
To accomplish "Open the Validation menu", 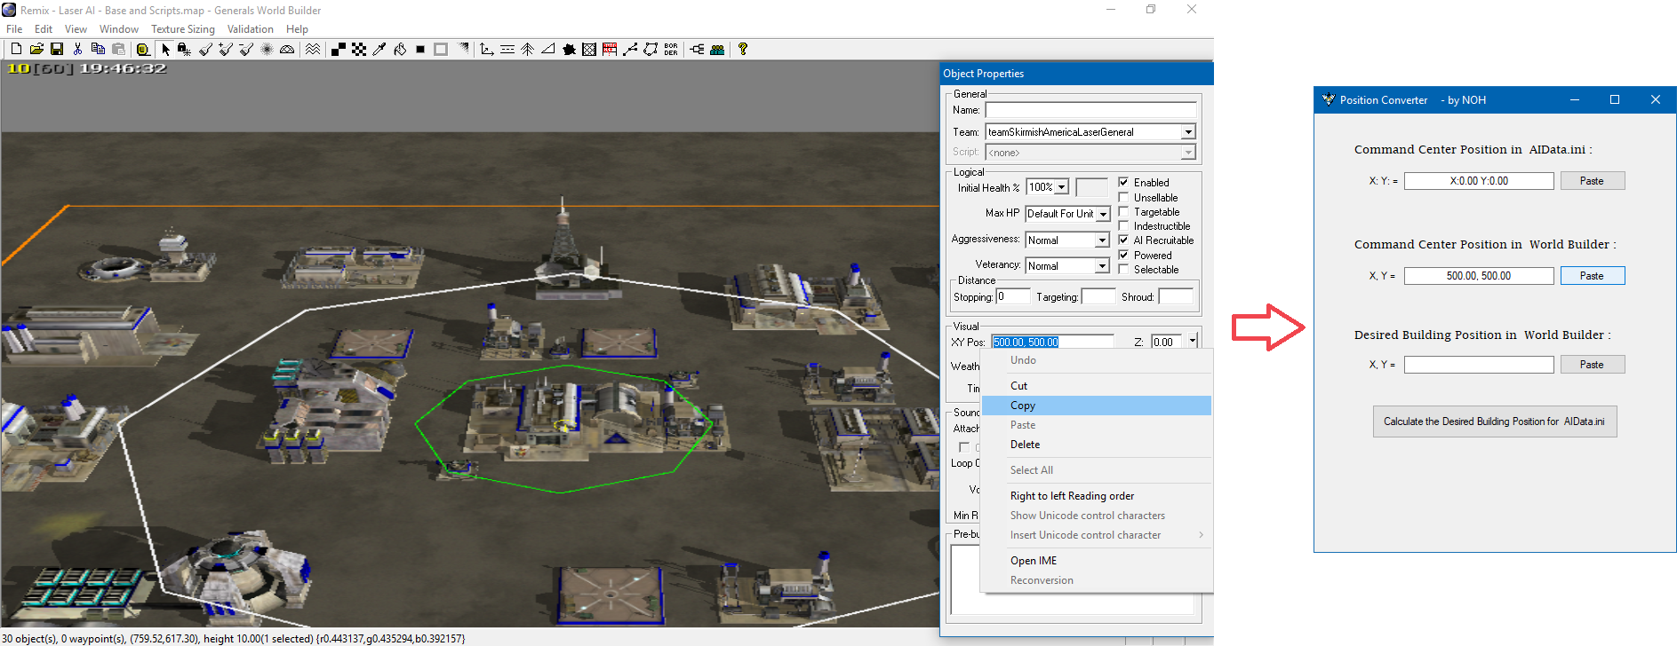I will click(250, 29).
